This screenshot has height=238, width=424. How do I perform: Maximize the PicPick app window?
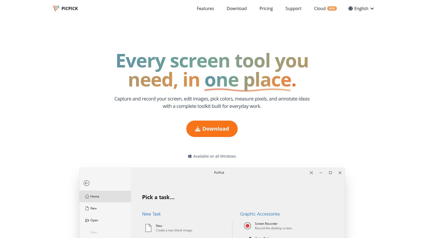point(330,173)
